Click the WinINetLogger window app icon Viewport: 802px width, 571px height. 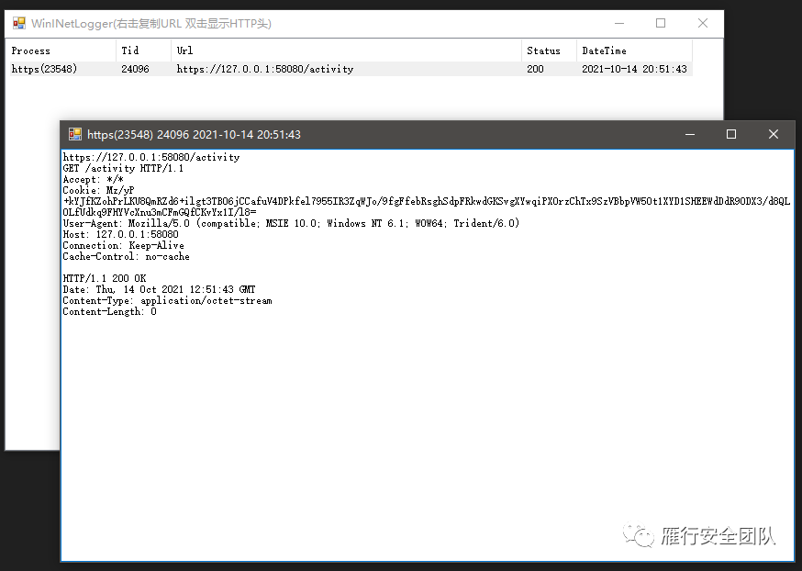coord(19,23)
